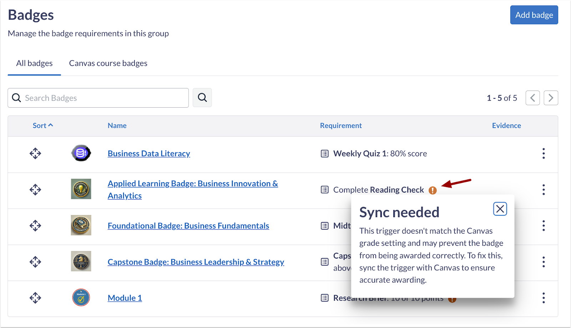Viewport: 571px width, 328px height.
Task: Go to the next page of badges
Action: (x=551, y=98)
